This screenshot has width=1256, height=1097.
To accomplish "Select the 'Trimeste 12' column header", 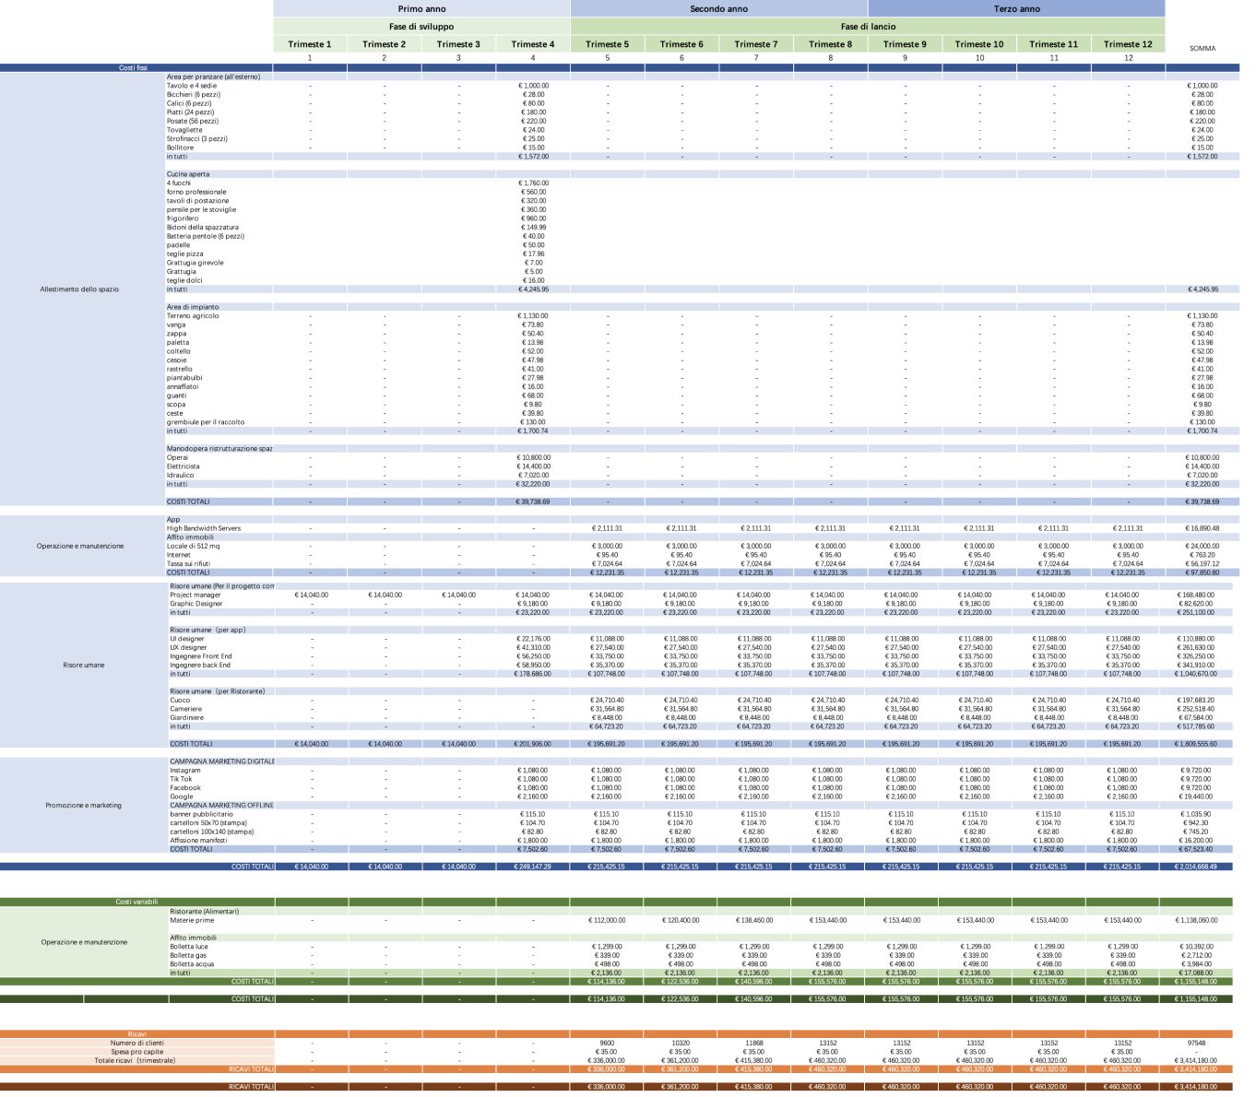I will [x=1128, y=44].
